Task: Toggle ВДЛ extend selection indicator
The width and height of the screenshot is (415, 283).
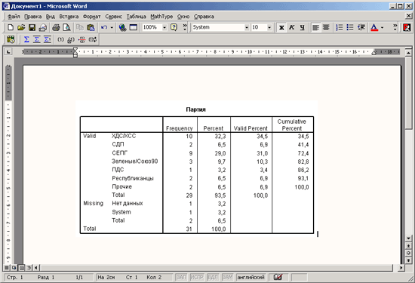Action: click(212, 277)
